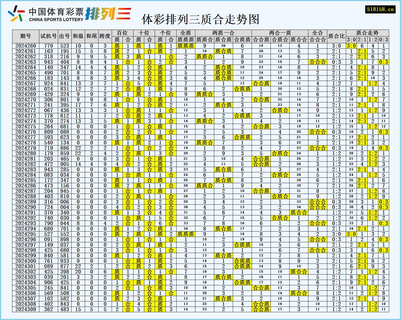The height and width of the screenshot is (320, 401).
Task: Click draw number 483 in row 2024309
Action: 65,309
